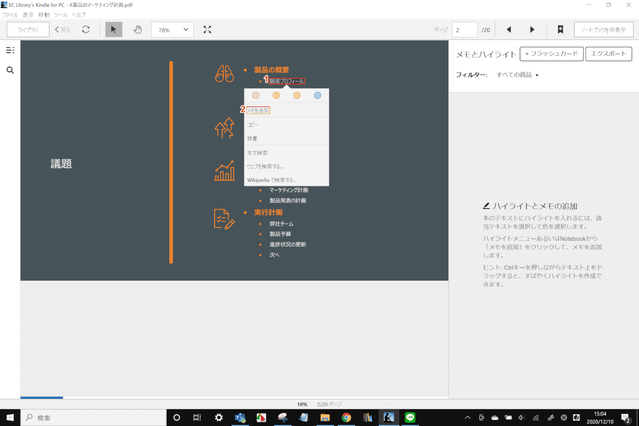The height and width of the screenshot is (426, 639).
Task: Click the 次へ bullet
Action: tap(274, 255)
